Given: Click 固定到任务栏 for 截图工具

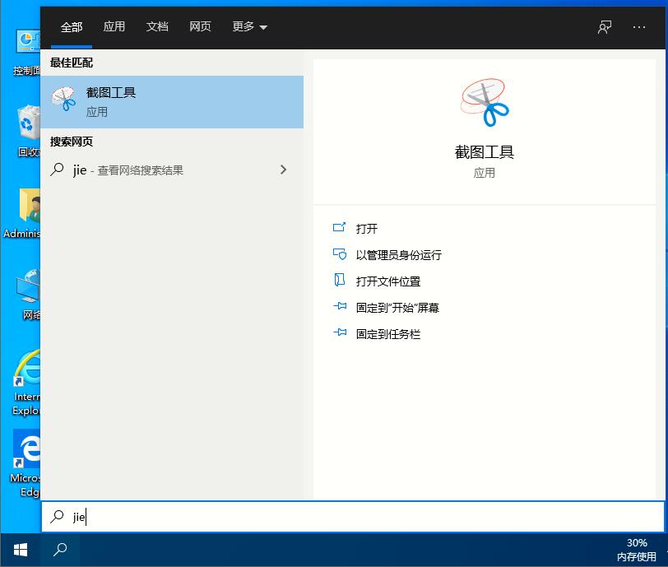Looking at the screenshot, I should [387, 333].
